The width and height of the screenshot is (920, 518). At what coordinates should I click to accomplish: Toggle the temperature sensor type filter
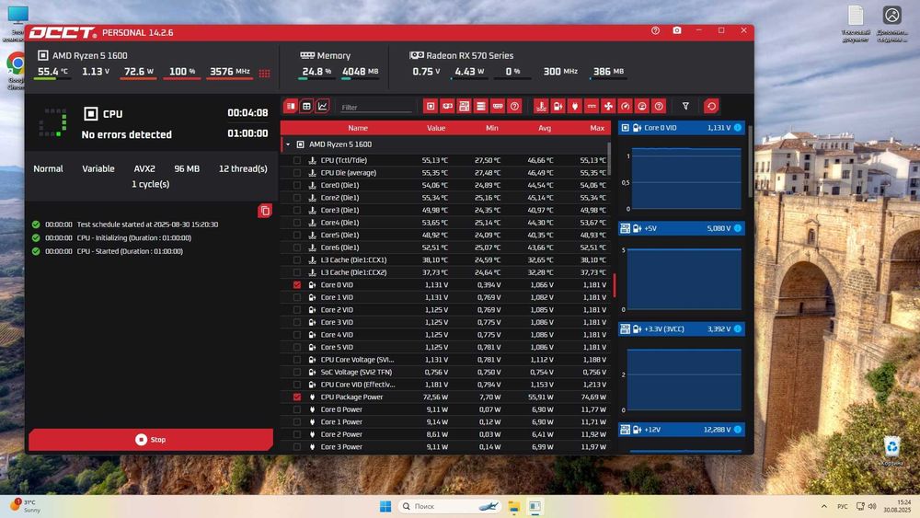click(x=541, y=106)
